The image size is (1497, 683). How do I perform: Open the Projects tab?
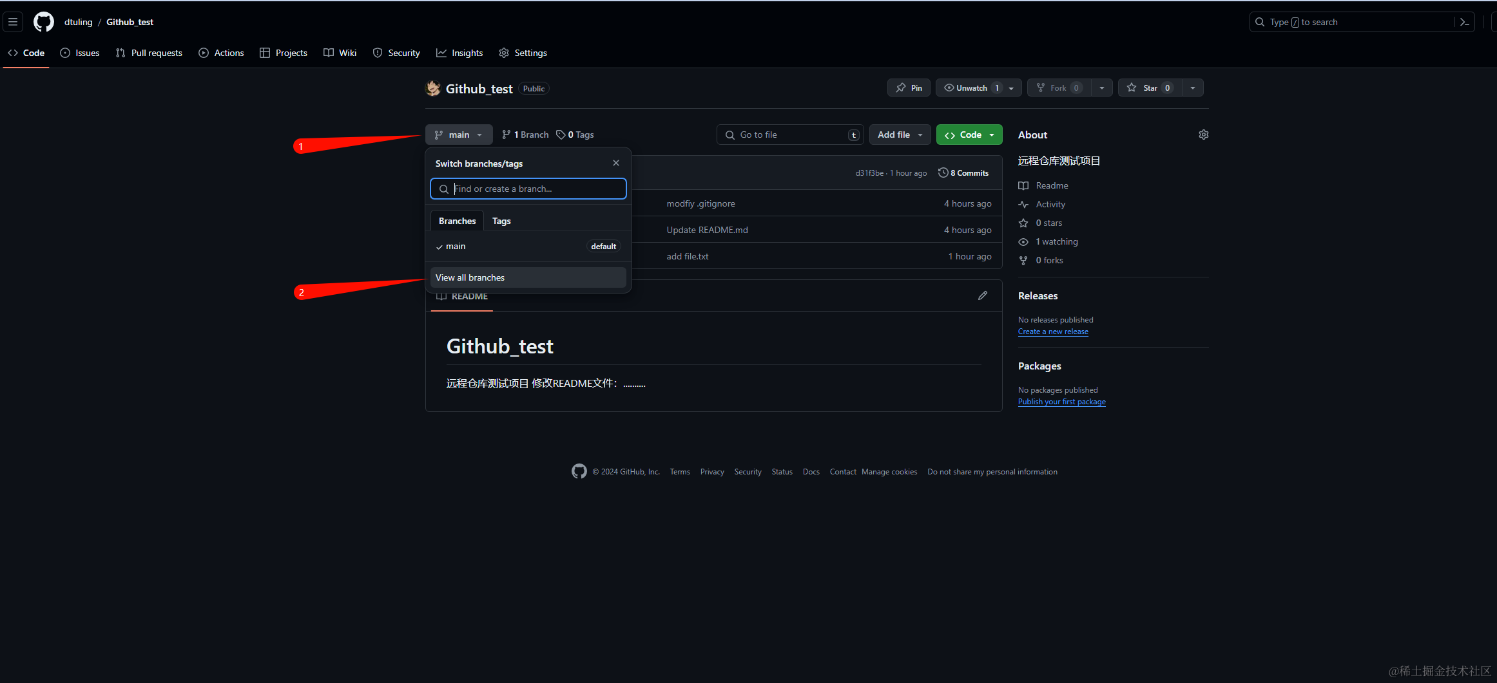pos(284,53)
